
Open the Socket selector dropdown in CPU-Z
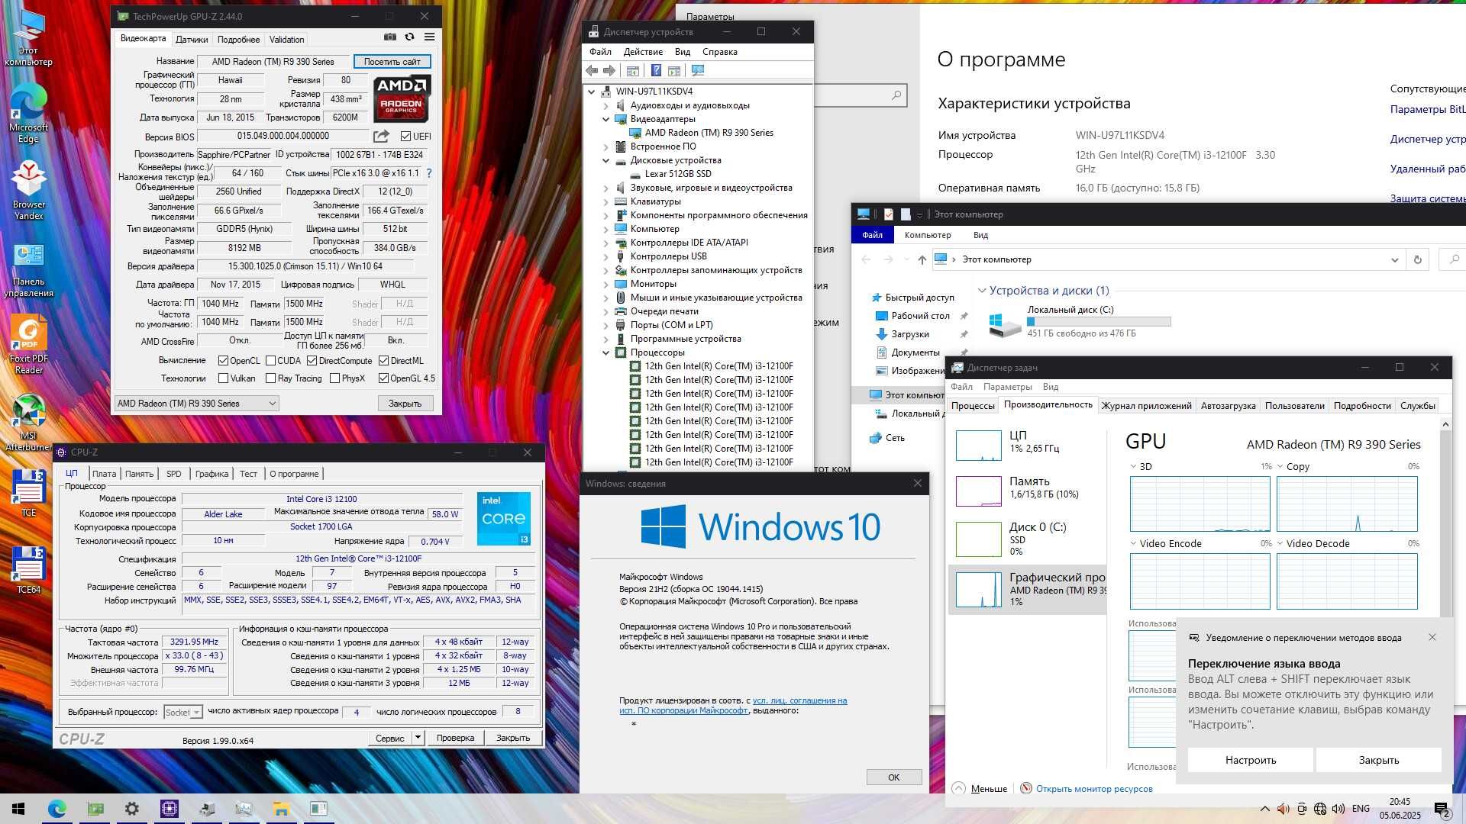coord(183,713)
